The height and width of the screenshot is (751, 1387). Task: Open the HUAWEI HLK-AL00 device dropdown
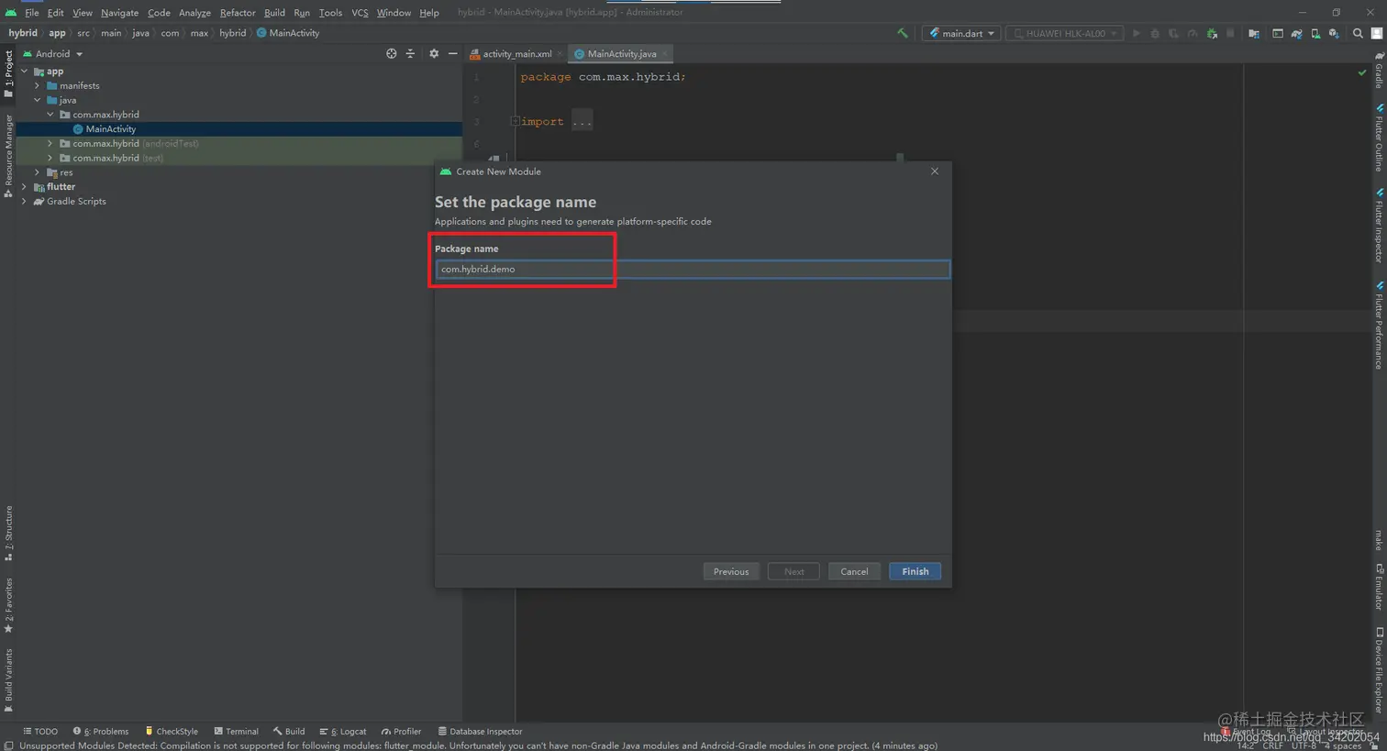pos(1065,33)
